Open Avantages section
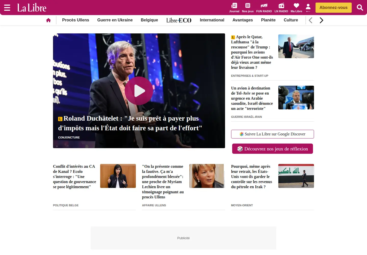Screen dimensions: 367x255 (243, 20)
